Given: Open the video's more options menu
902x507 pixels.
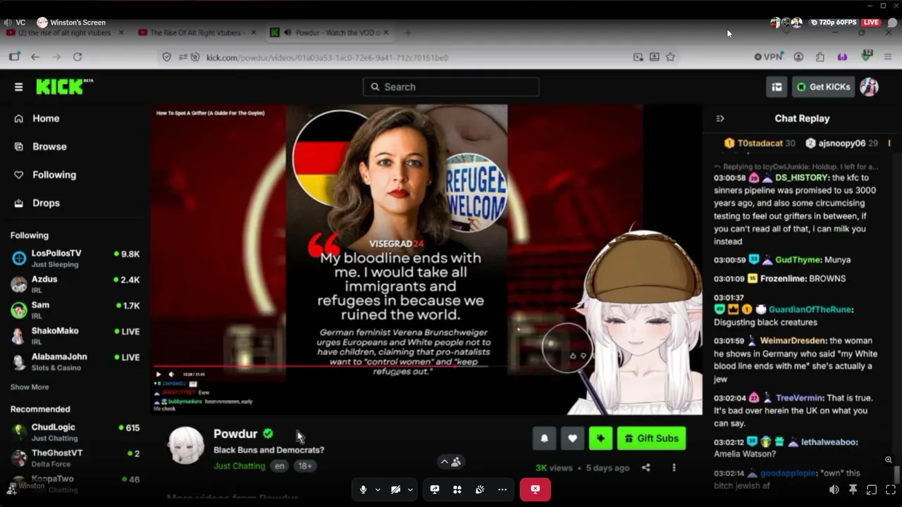Looking at the screenshot, I should click(x=674, y=468).
